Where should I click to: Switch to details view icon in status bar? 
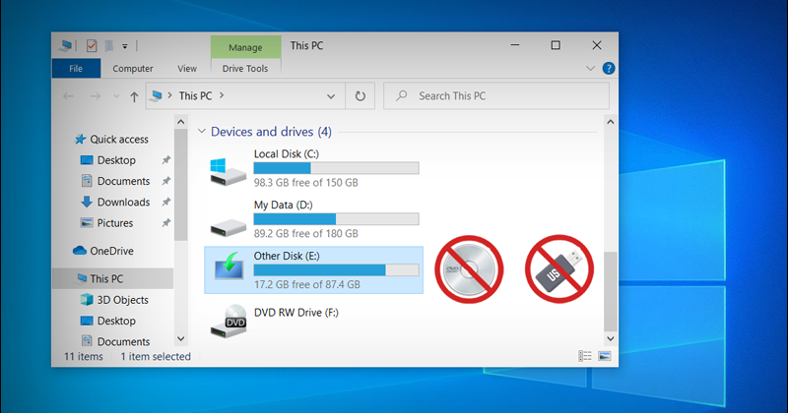[x=585, y=356]
